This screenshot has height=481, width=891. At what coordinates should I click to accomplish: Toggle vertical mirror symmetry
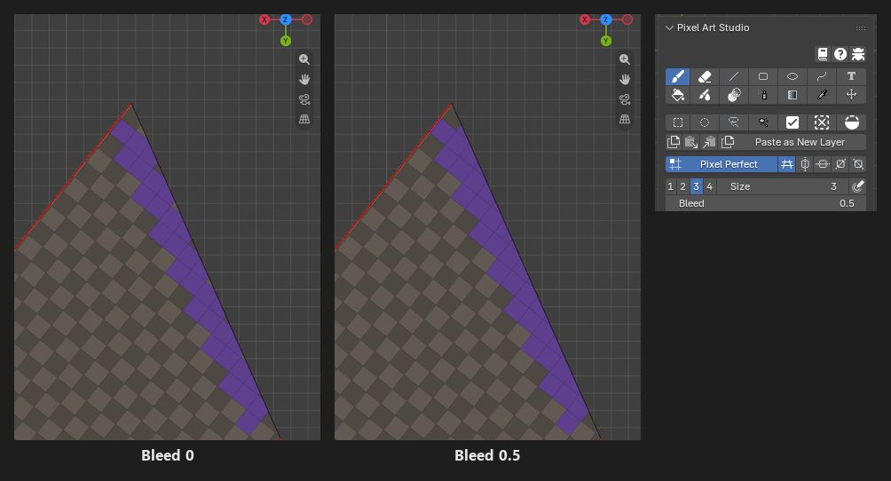click(805, 164)
